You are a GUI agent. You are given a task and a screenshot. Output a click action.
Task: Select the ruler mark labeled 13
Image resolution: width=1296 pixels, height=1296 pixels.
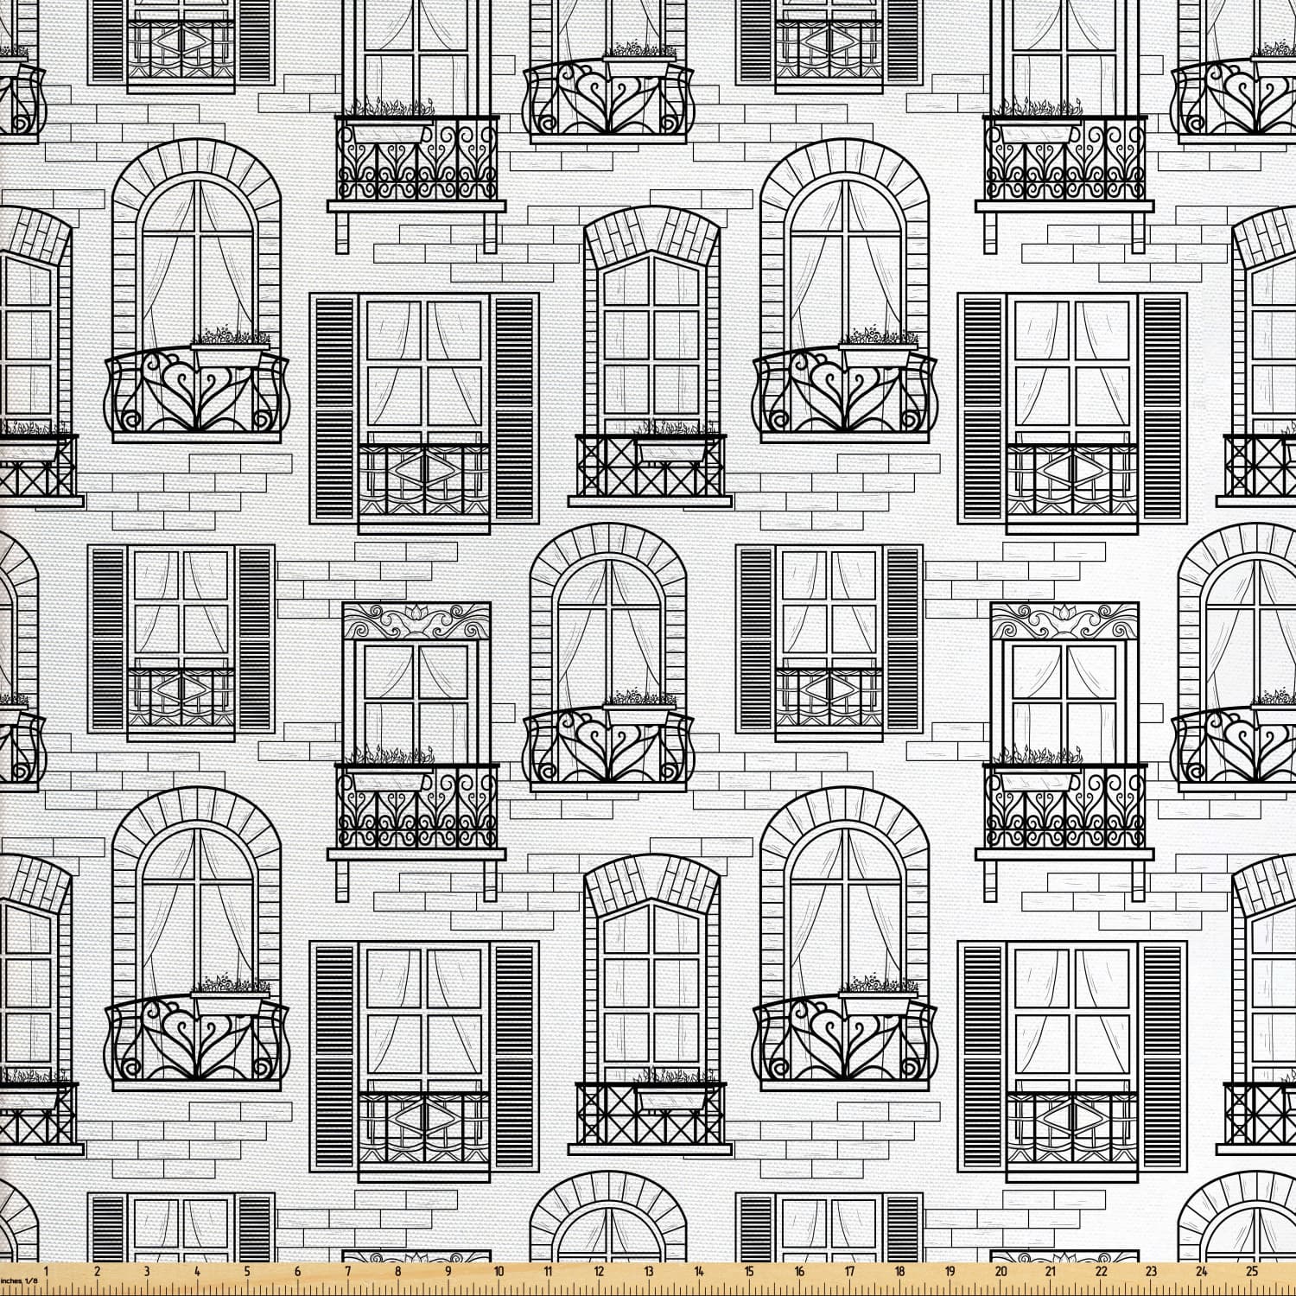tap(649, 1272)
